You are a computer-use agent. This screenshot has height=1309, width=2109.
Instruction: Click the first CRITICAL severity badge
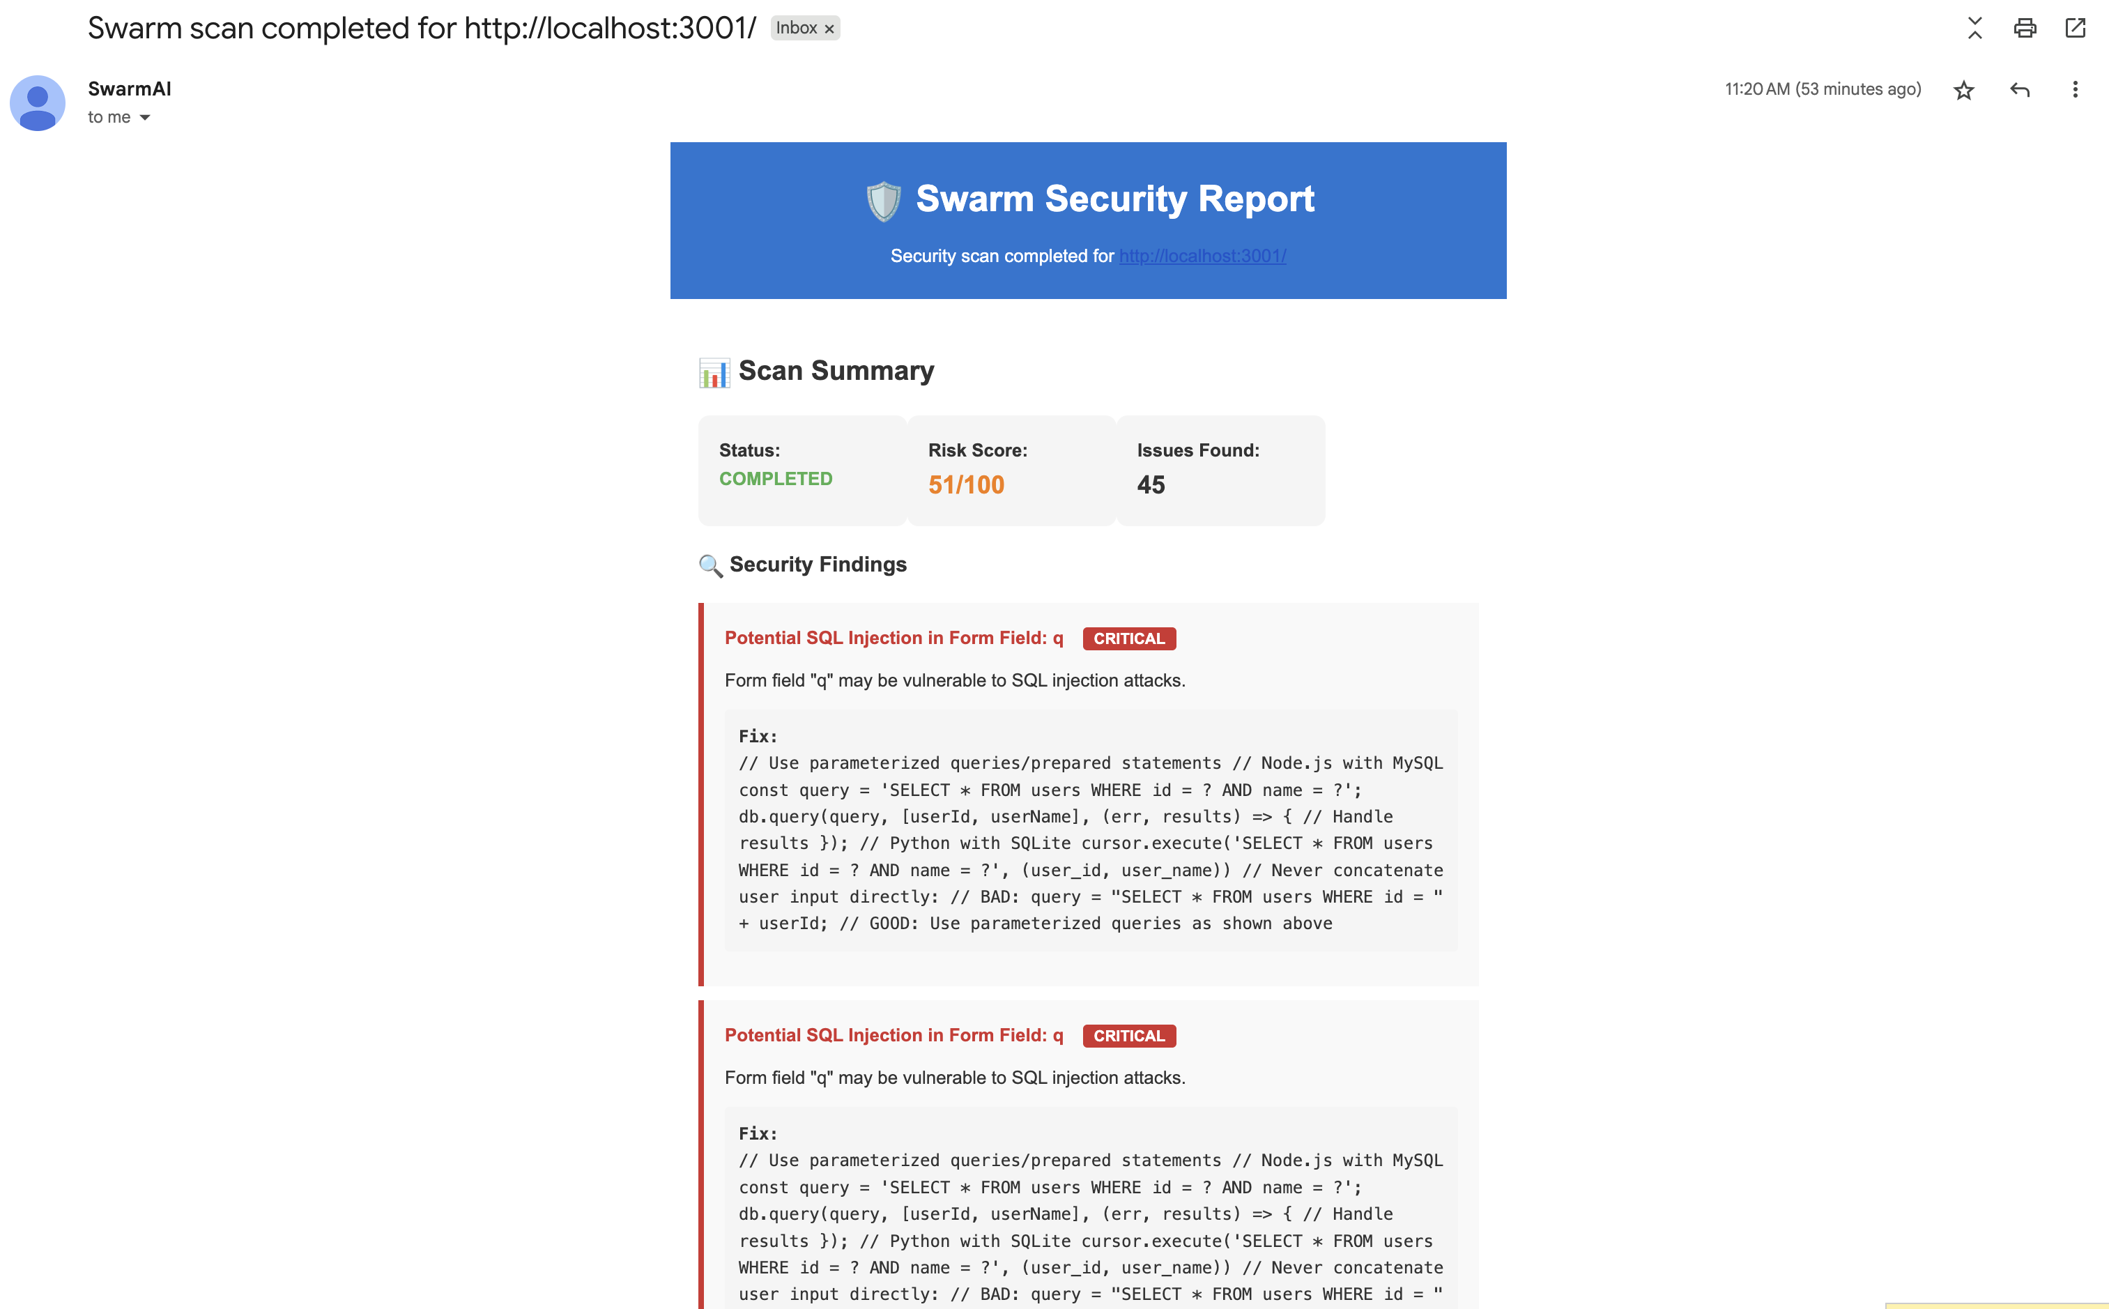pyautogui.click(x=1128, y=639)
